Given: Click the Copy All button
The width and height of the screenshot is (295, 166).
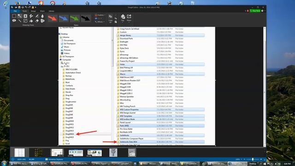Looking at the screenshot, I should point(111,18).
